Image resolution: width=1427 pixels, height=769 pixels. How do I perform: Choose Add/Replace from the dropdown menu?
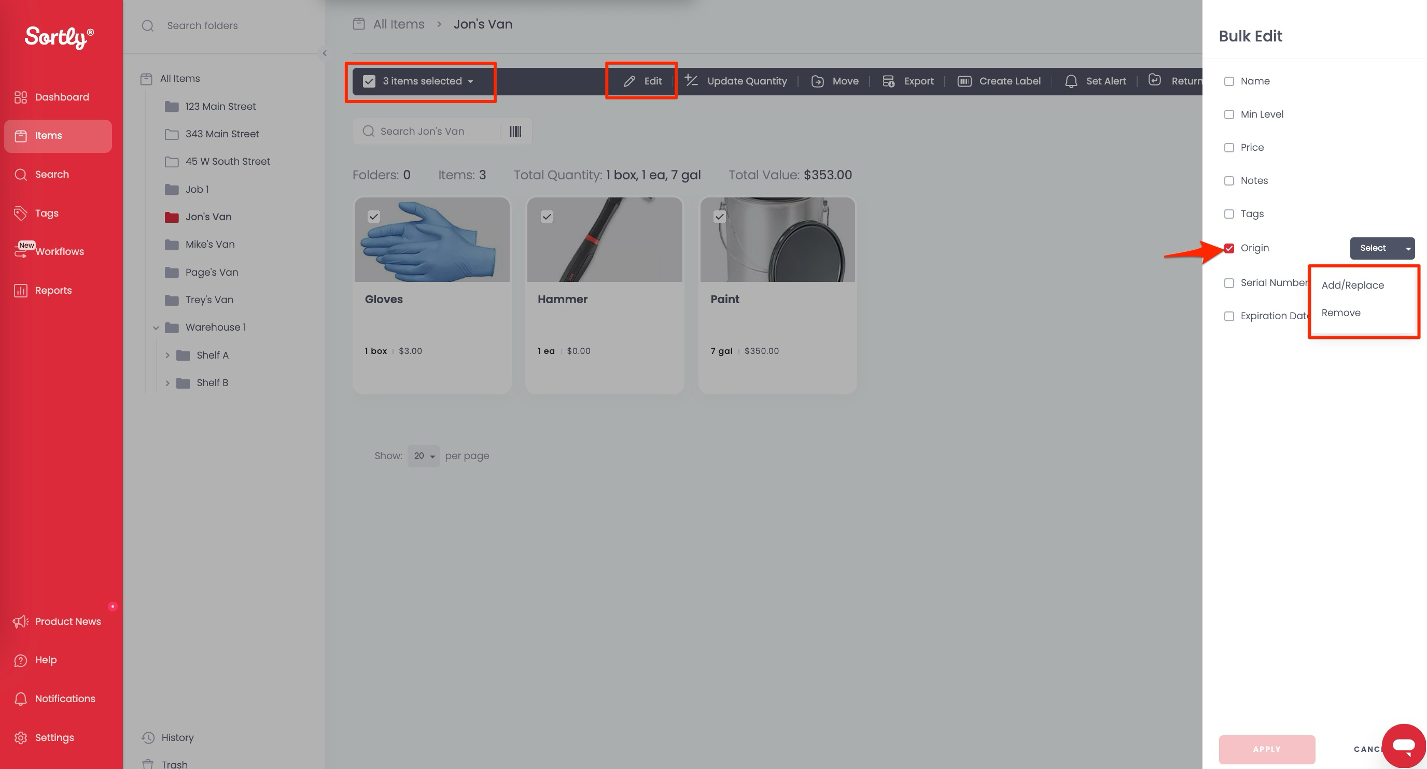click(x=1352, y=286)
